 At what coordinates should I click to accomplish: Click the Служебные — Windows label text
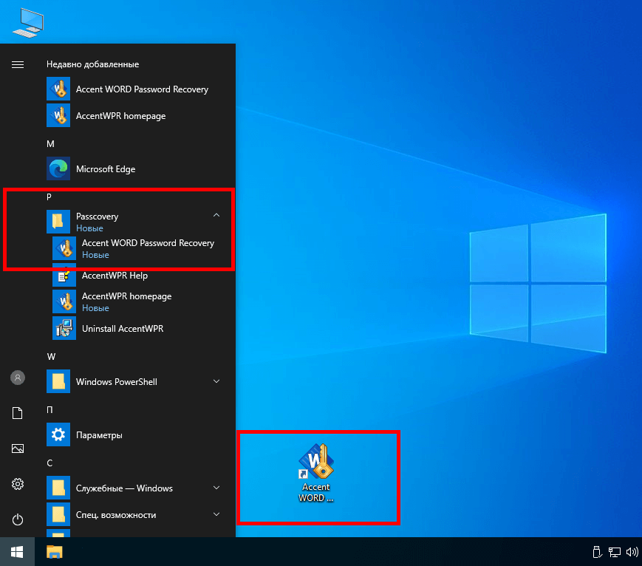click(124, 488)
